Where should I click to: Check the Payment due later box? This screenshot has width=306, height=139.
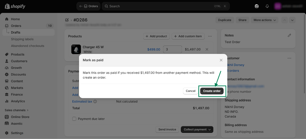pos(74,119)
